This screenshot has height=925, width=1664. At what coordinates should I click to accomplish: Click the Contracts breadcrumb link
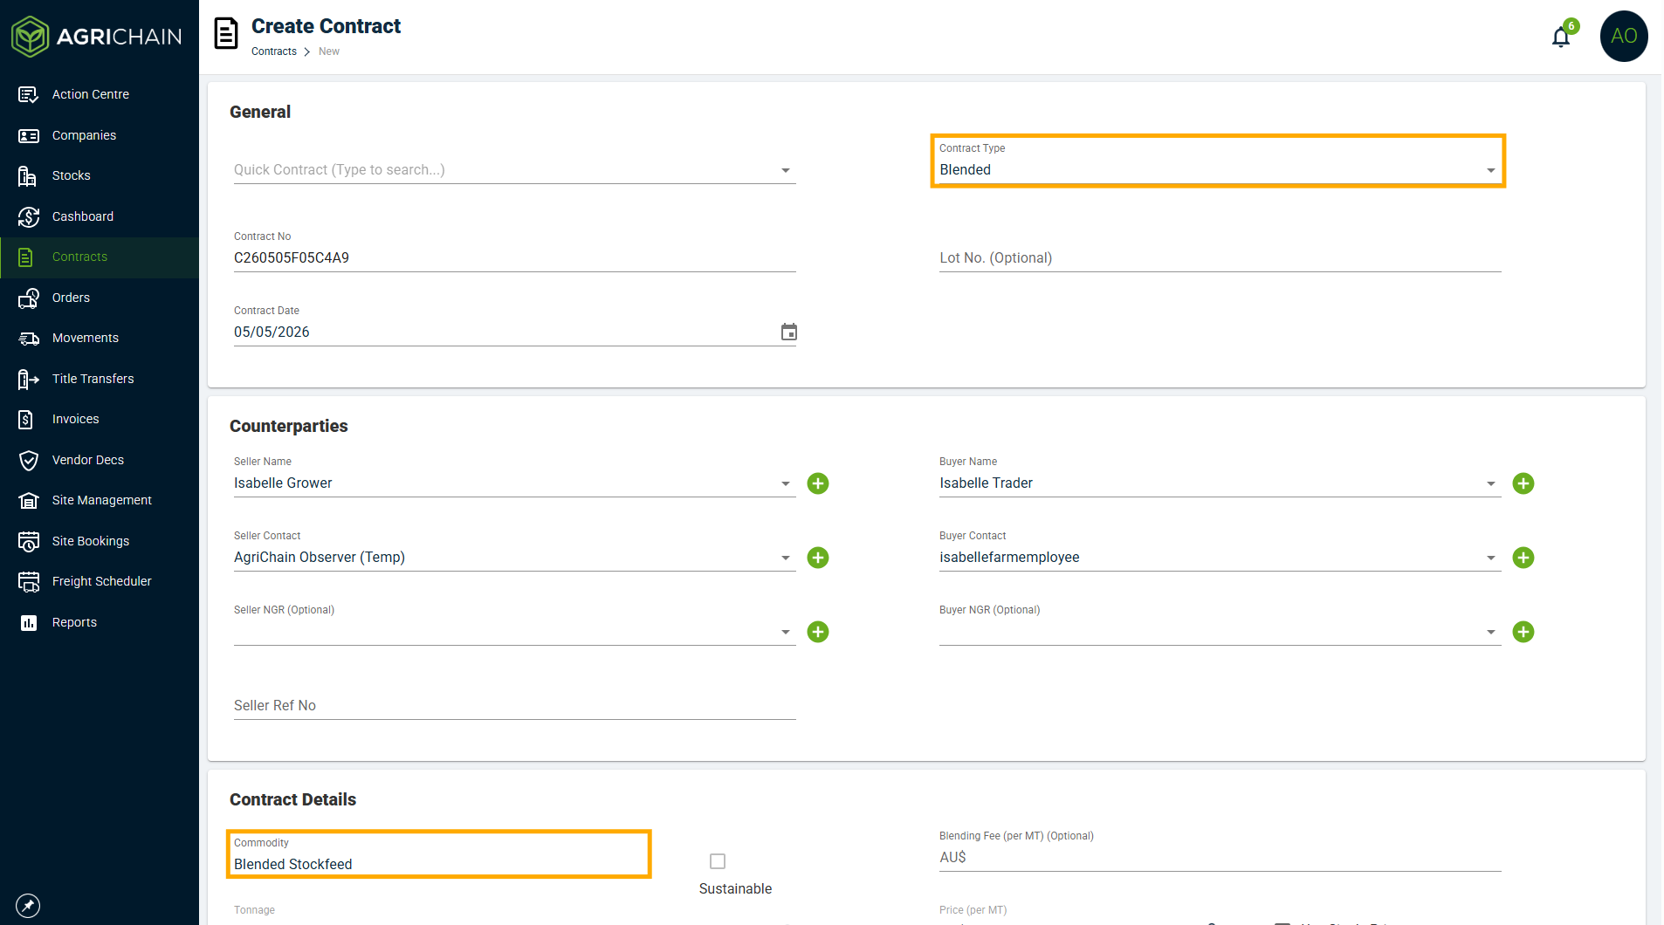click(x=274, y=51)
